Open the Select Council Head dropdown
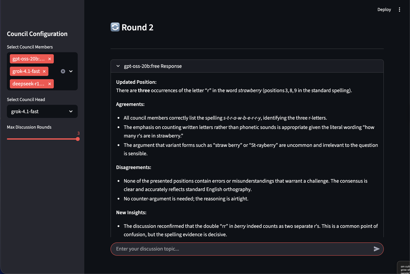 (42, 111)
